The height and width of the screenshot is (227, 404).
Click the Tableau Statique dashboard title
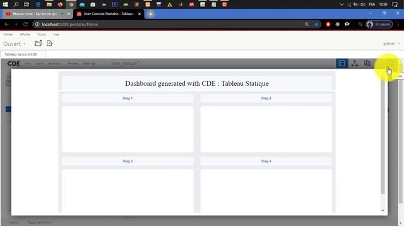coord(197,83)
